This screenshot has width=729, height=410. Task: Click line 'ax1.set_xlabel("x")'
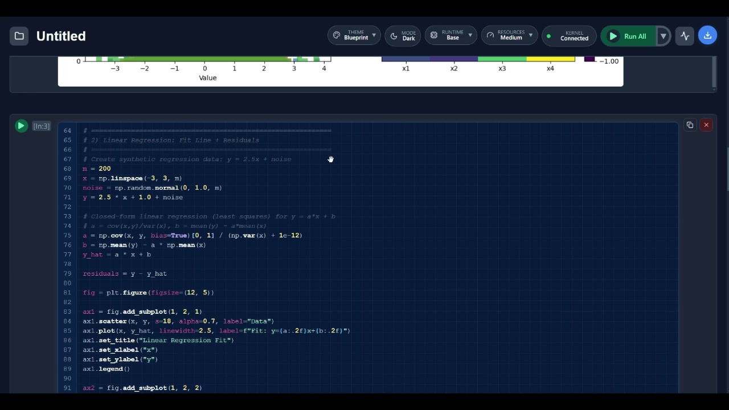tap(120, 350)
